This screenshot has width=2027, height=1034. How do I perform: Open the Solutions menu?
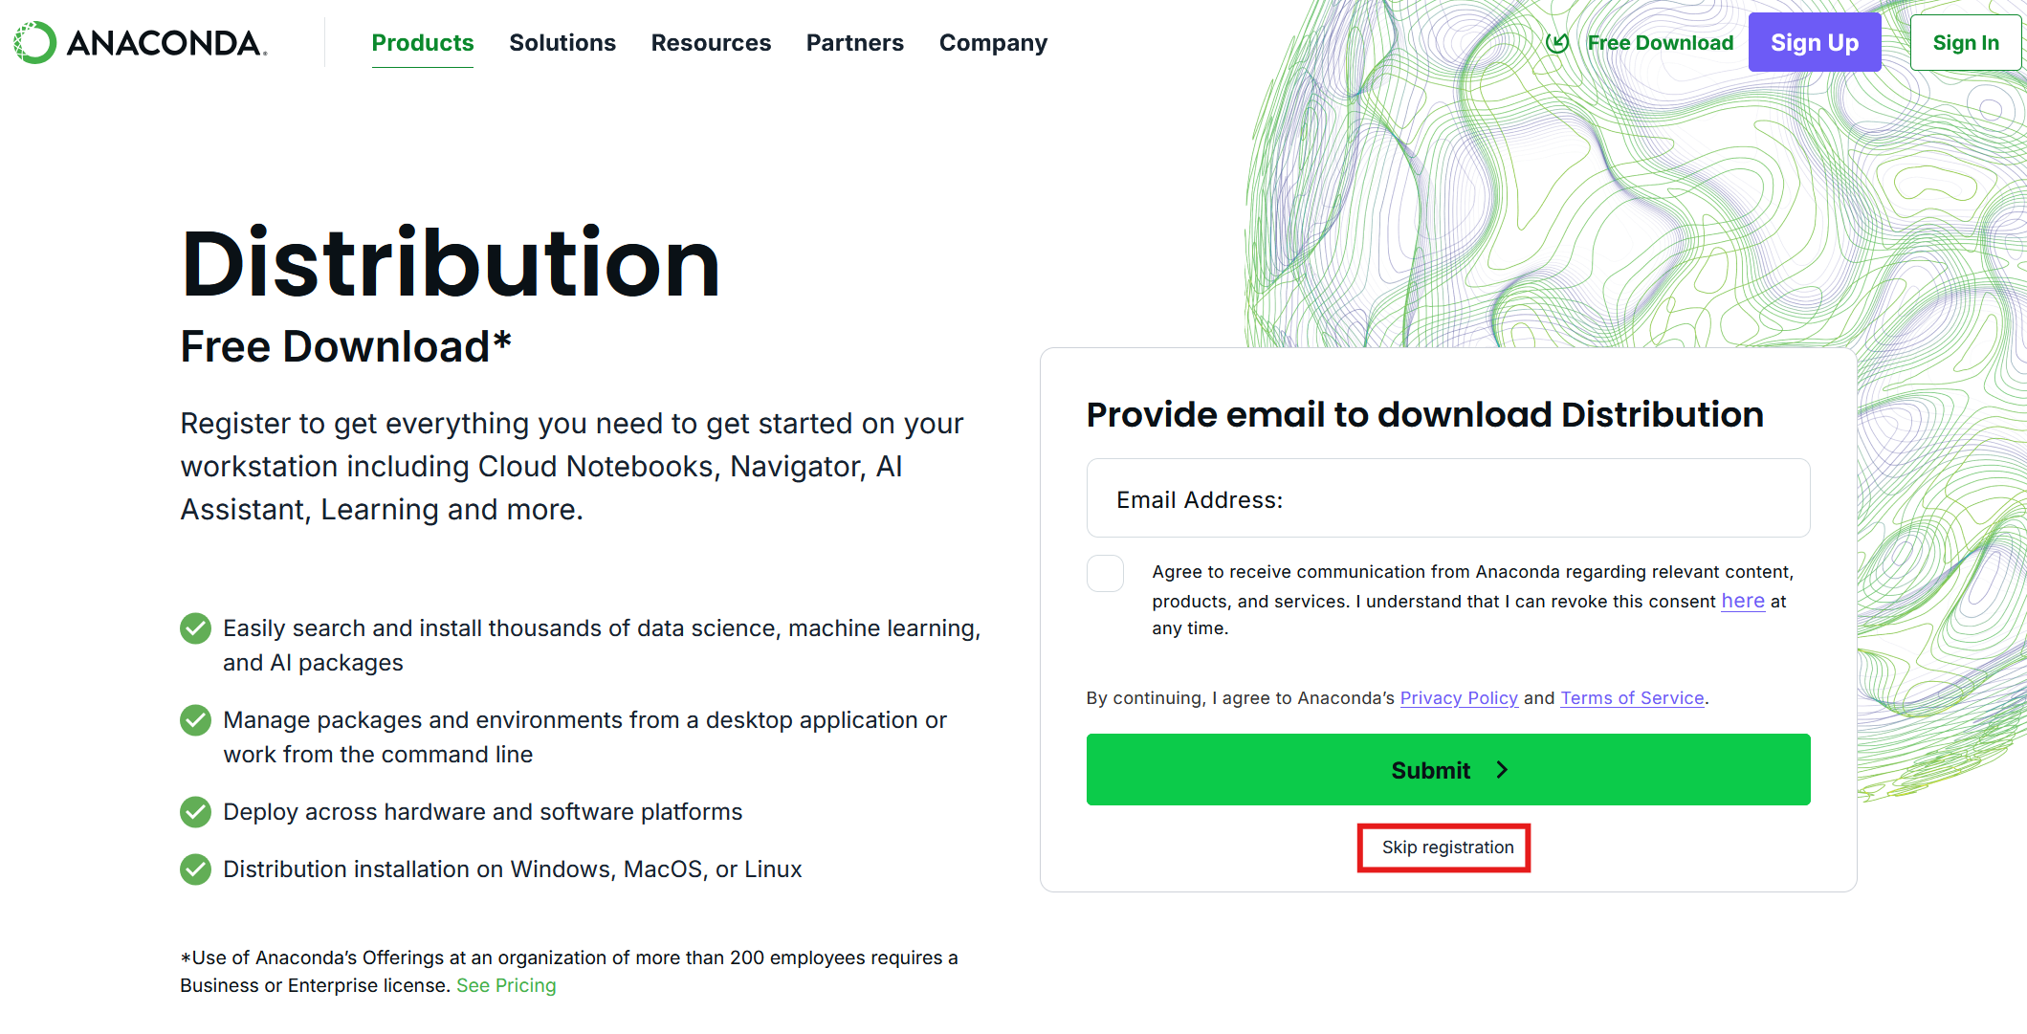[562, 43]
